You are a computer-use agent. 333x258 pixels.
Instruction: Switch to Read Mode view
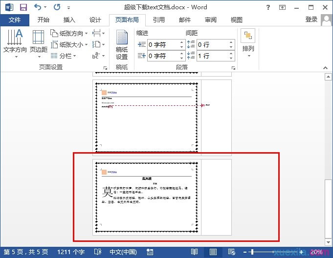[x=194, y=252]
